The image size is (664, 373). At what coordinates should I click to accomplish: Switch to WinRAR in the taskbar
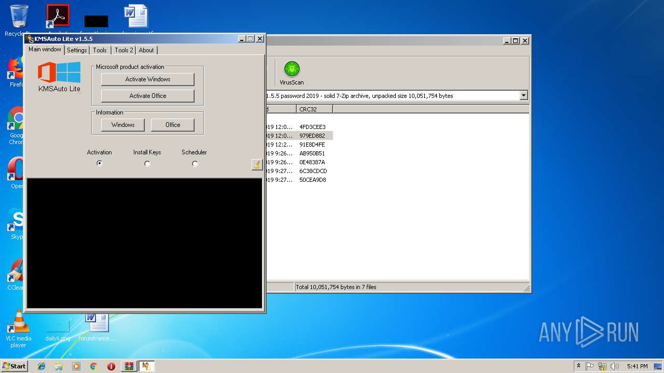click(129, 366)
